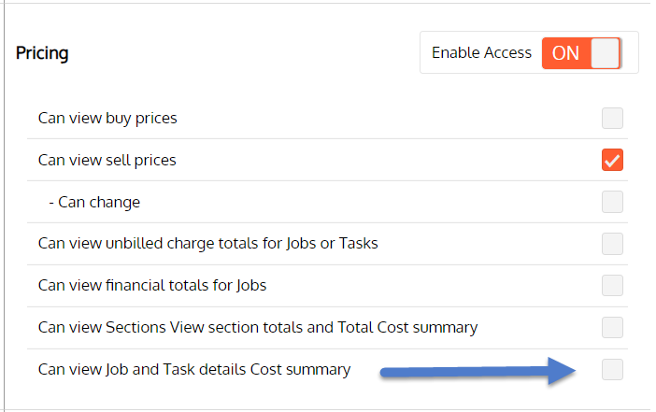Enable the financial totals for Jobs checkbox

coord(612,285)
